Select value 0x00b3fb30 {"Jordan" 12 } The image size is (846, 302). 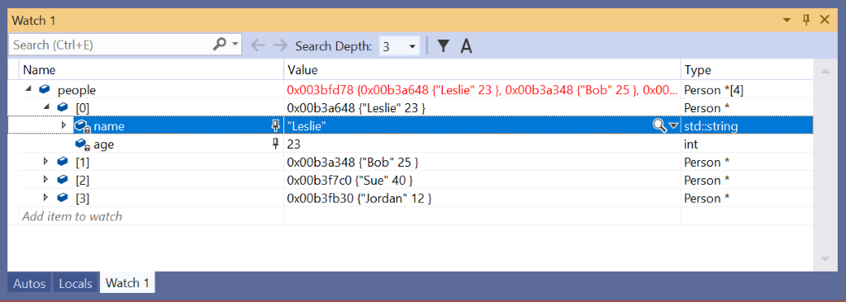pos(359,198)
